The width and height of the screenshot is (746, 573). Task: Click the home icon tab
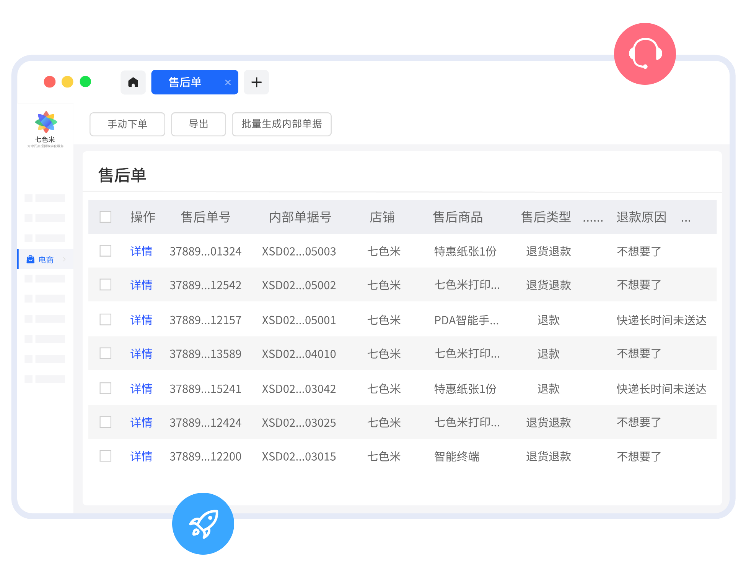133,82
